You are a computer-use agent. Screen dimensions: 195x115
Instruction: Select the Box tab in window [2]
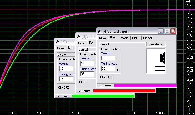tap(71, 48)
